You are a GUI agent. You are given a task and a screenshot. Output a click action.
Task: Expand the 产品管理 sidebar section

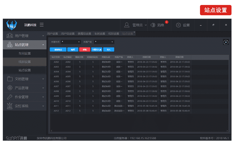(x=43, y=88)
